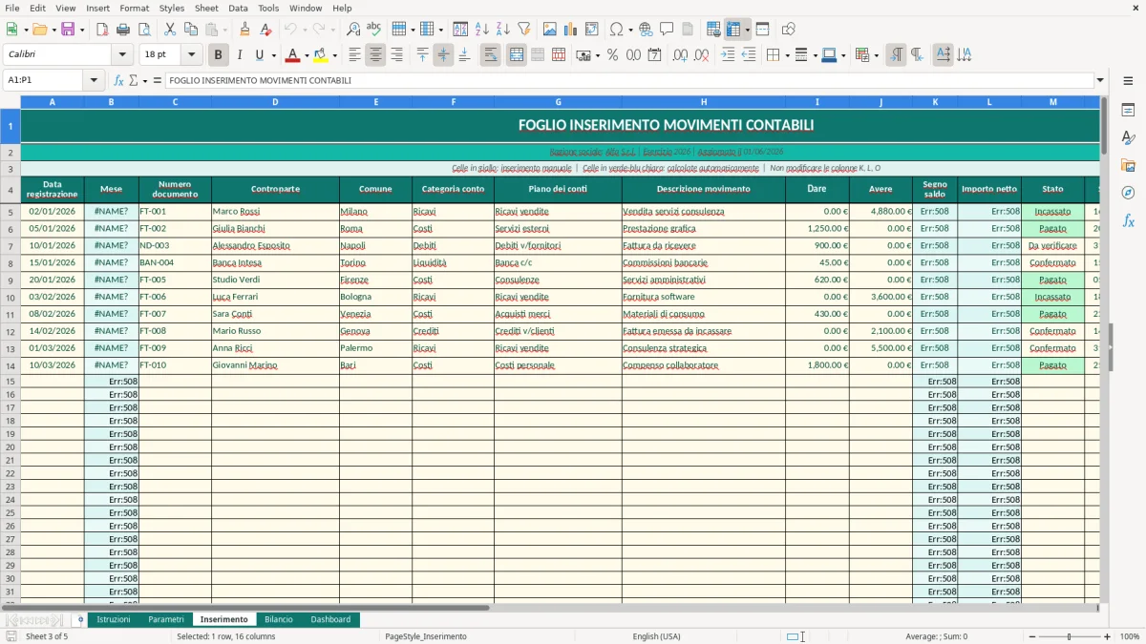Format the selection as percent
Screen dimensions: 1146x644
coord(612,55)
